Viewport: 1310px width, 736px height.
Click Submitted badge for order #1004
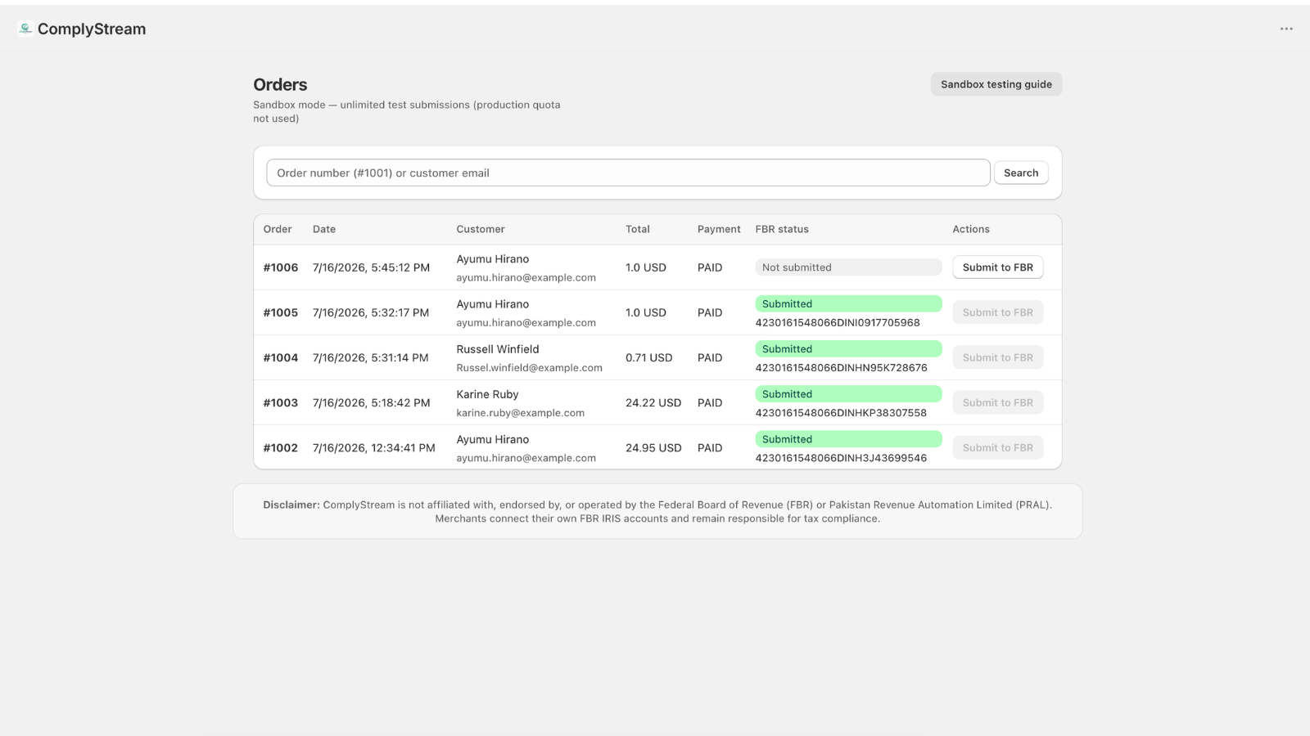tap(848, 349)
